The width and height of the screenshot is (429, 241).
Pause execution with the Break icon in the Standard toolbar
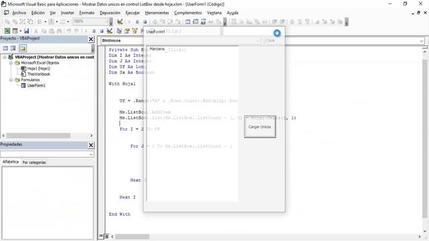(94, 31)
